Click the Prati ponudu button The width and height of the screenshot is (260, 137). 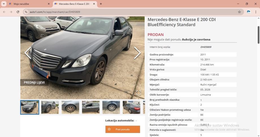[123, 129]
